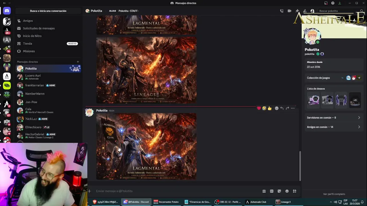Open the GIF picker
Image resolution: width=367 pixels, height=206 pixels.
click(x=272, y=191)
